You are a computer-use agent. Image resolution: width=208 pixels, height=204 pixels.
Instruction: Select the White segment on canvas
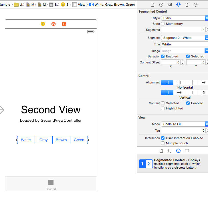26,140
